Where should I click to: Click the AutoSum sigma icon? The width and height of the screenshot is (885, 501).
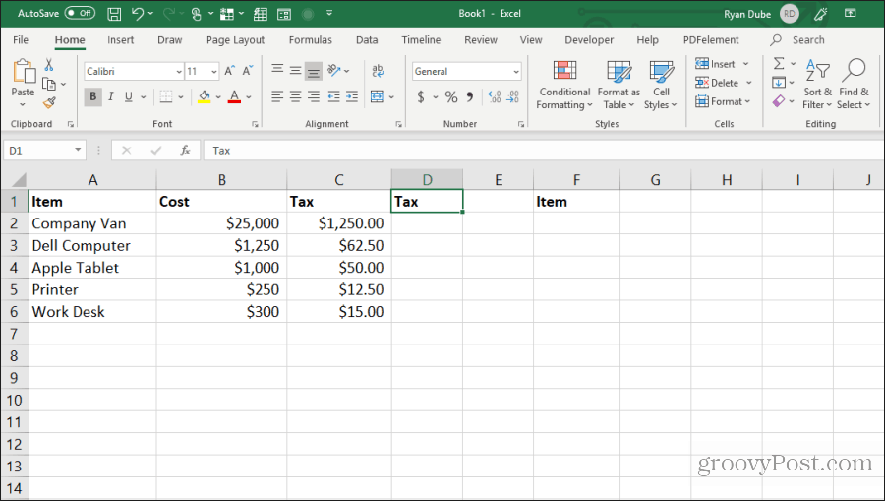pyautogui.click(x=779, y=63)
